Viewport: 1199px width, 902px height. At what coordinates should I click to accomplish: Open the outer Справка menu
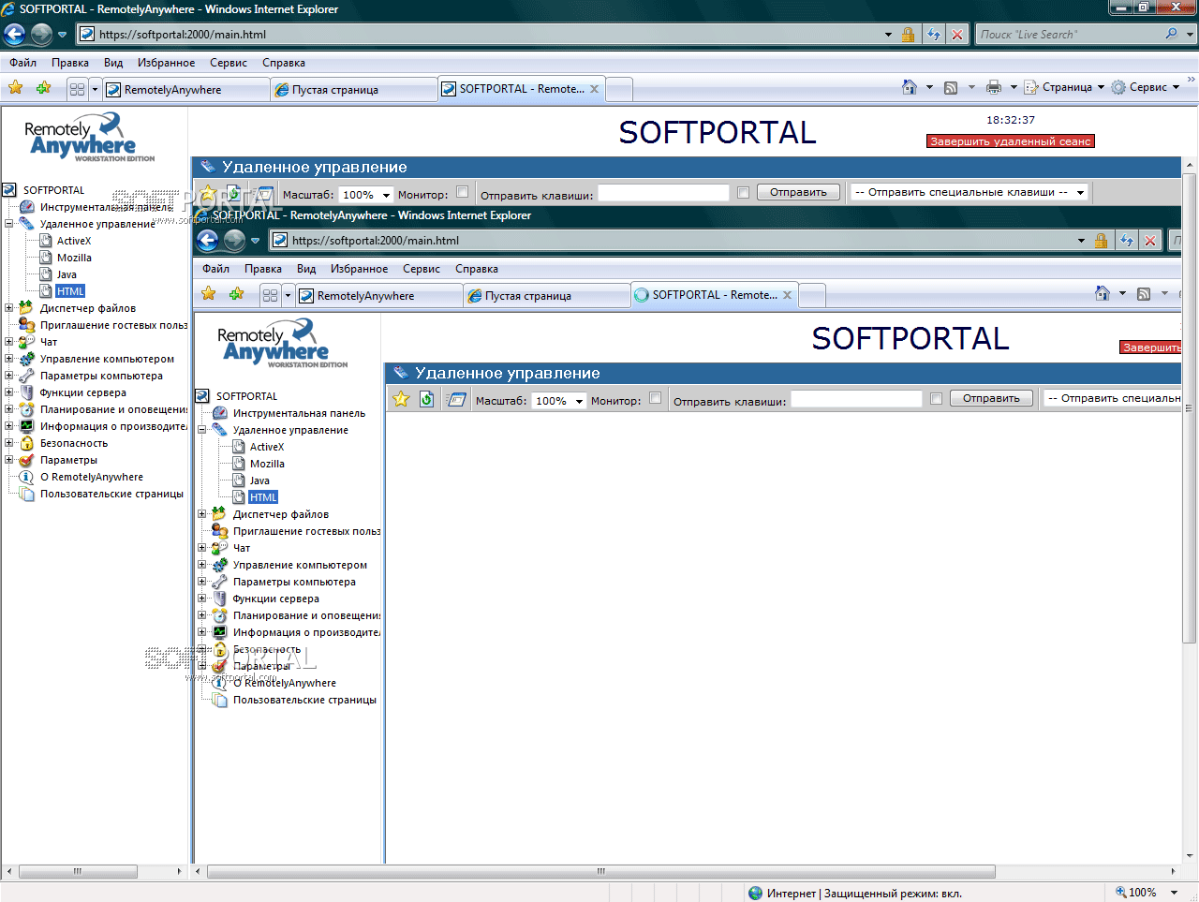[284, 63]
